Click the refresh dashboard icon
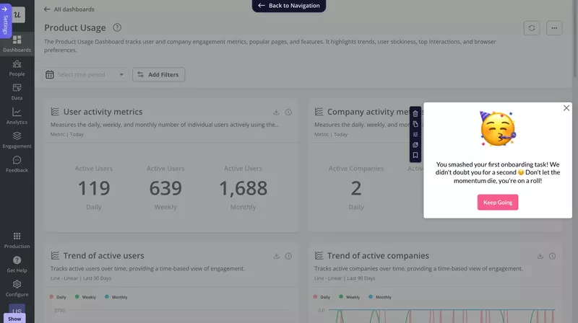Screen dimensions: 578x323 532,28
